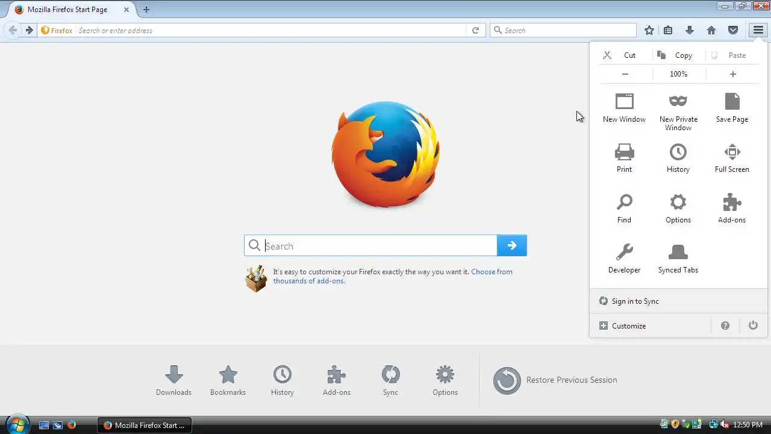771x434 pixels.
Task: Click Copy in the edit controls
Action: tap(678, 55)
